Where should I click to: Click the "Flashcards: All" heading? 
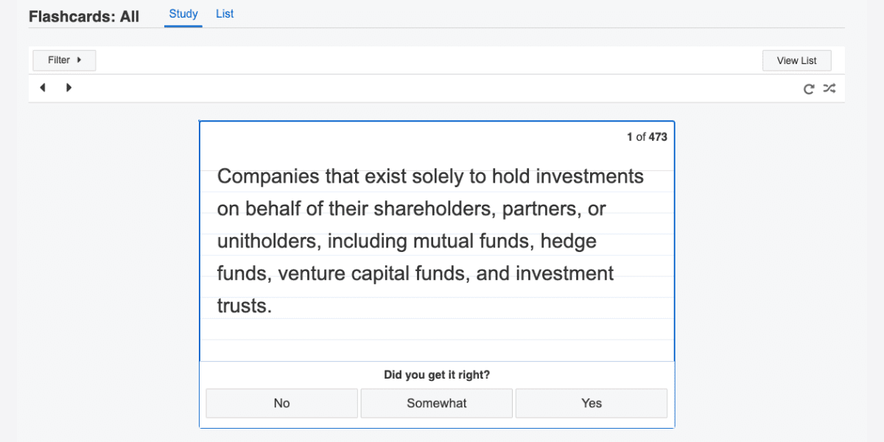coord(84,16)
